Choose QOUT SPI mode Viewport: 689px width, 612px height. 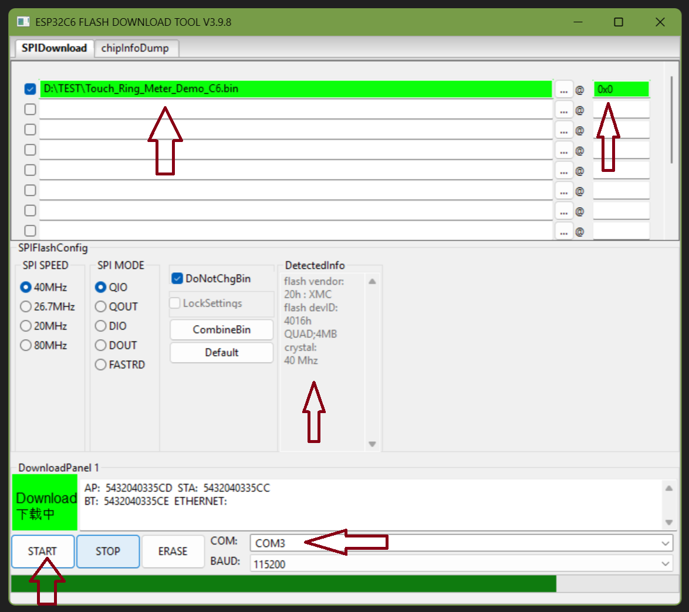[x=116, y=306]
